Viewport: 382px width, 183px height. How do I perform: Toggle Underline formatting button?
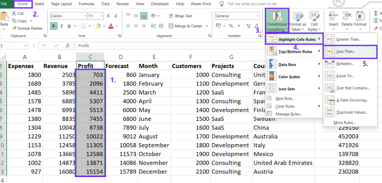point(69,26)
